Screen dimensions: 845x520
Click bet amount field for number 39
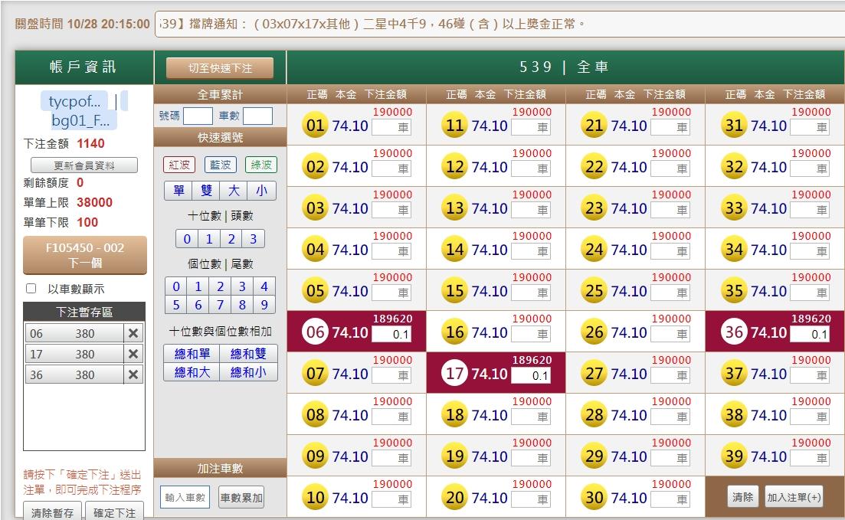[x=810, y=458]
